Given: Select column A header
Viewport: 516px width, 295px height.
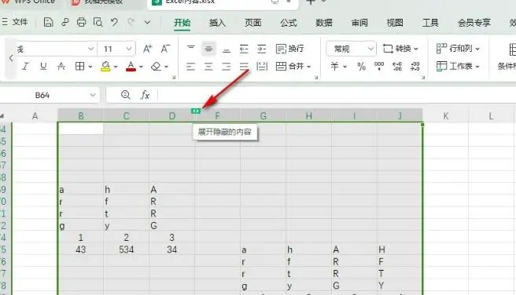Looking at the screenshot, I should (35, 116).
